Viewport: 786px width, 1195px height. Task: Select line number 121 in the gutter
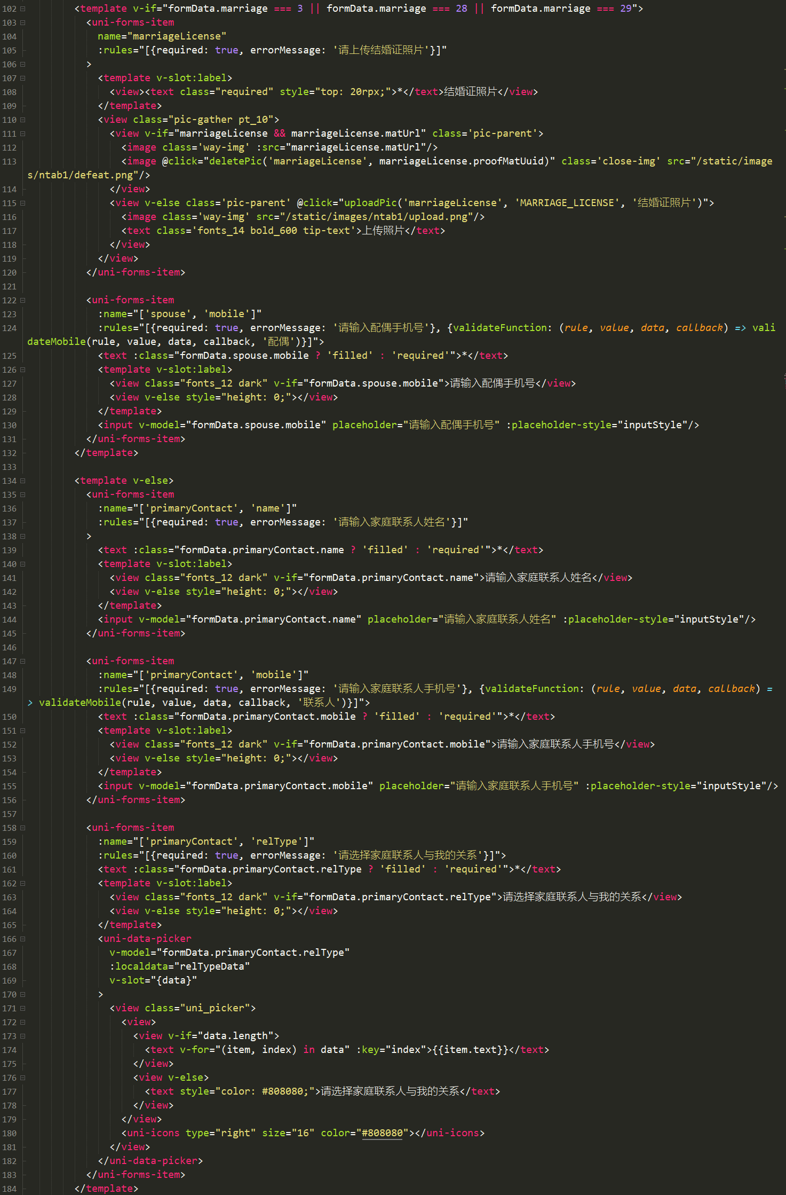[x=9, y=286]
